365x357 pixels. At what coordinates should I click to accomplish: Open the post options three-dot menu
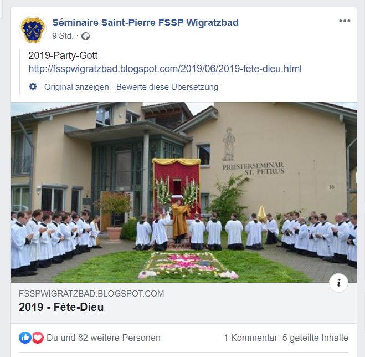coord(345,21)
